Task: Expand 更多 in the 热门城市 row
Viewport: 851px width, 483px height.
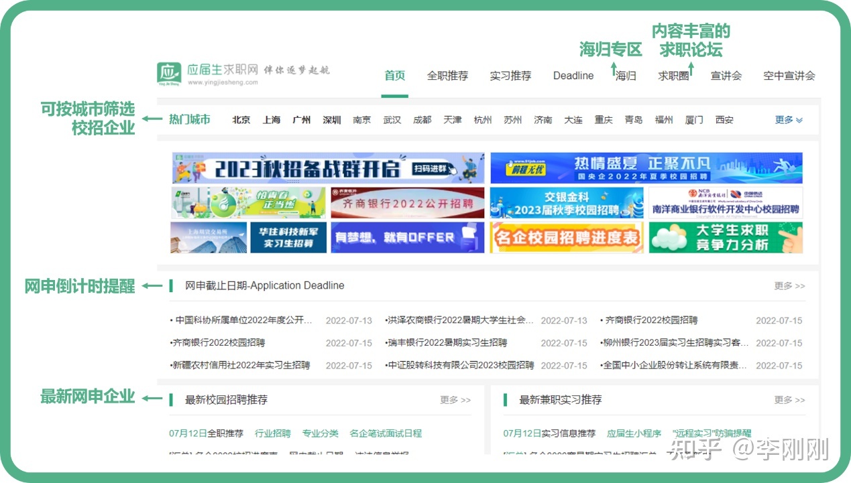Action: tap(789, 120)
